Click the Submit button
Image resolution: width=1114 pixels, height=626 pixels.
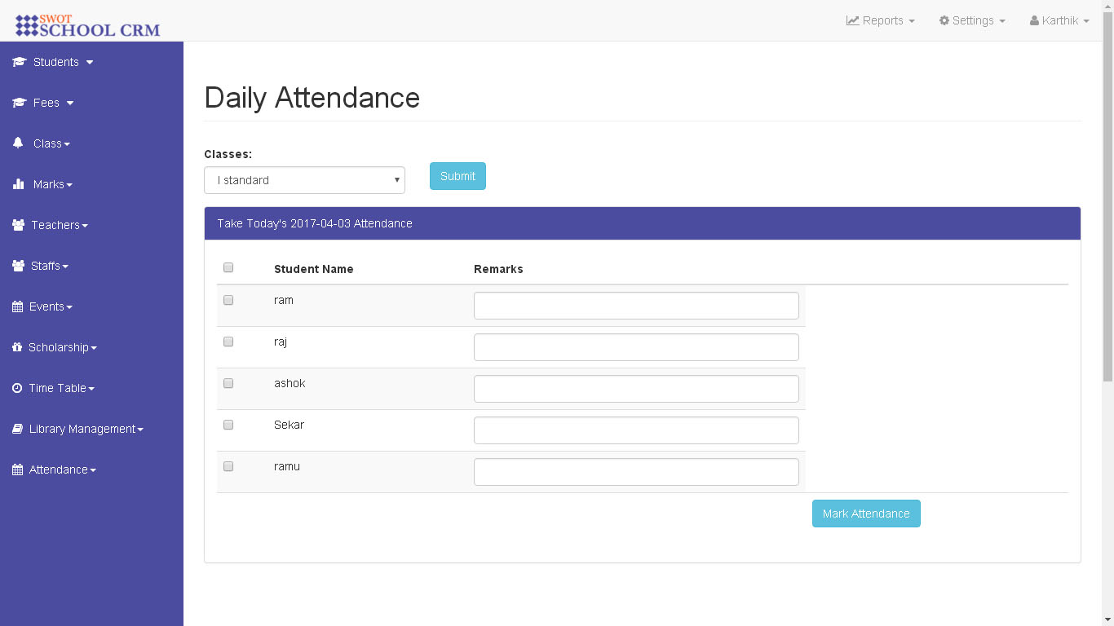click(458, 176)
